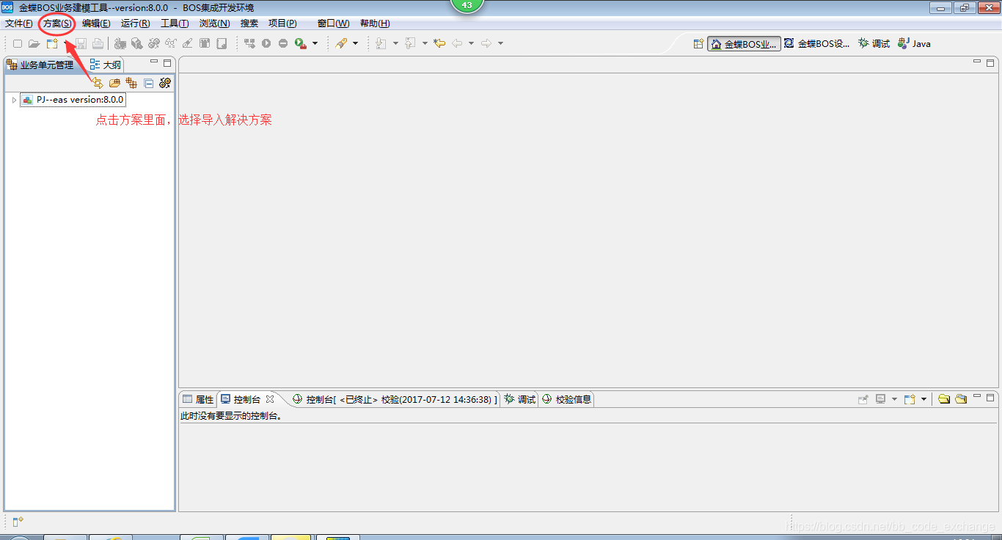The image size is (1002, 540).
Task: Click the open folder toolbar icon
Action: [x=34, y=43]
